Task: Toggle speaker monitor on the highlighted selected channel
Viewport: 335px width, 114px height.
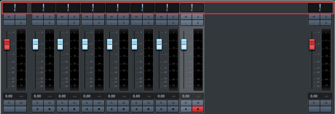Action: 186,109
